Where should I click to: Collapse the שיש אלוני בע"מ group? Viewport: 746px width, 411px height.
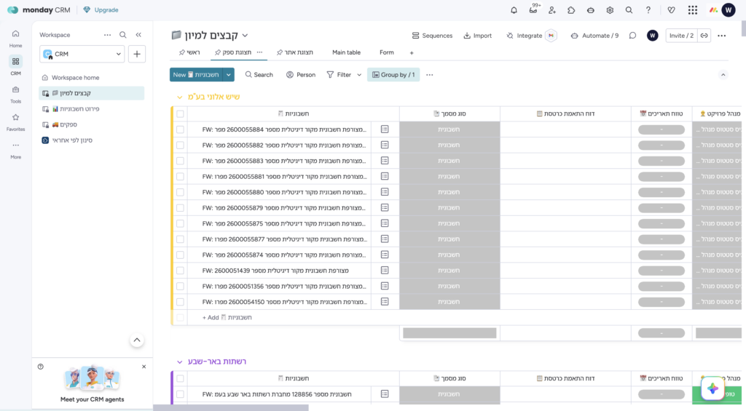(179, 97)
